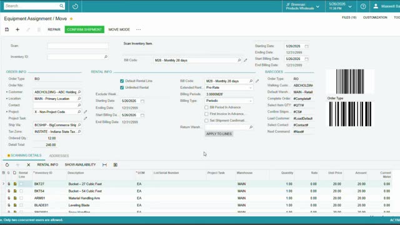Sort by the Quantity column header
This screenshot has width=400, height=225.
pyautogui.click(x=287, y=173)
